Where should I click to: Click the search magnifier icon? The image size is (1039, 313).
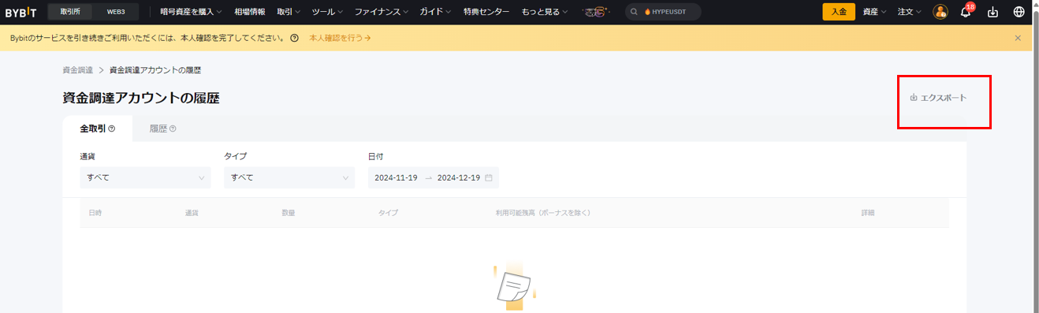634,12
